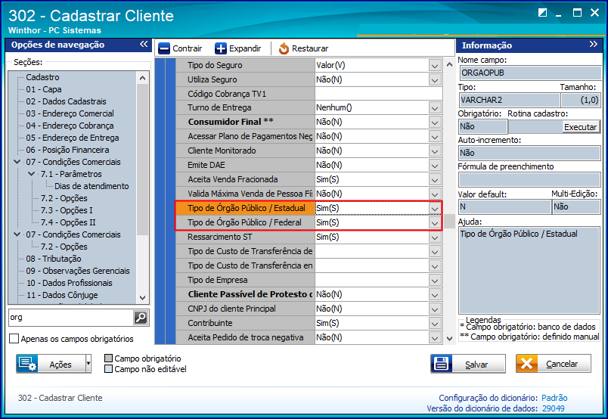Click the Contrair minus icon
Viewport: 608px width, 419px height.
pos(164,48)
